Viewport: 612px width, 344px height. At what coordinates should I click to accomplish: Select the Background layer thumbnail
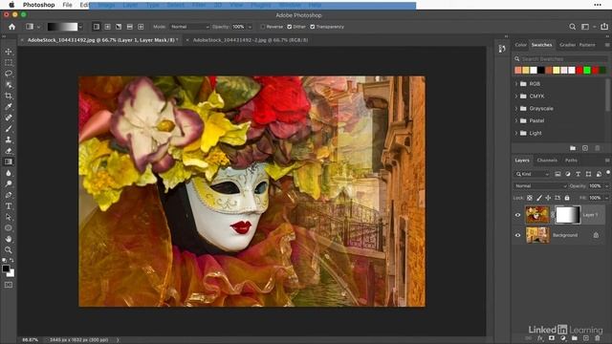click(x=537, y=235)
